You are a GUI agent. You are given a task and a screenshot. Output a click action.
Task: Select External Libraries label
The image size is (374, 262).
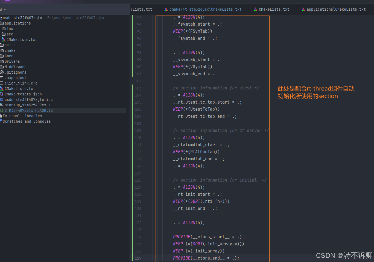22,116
